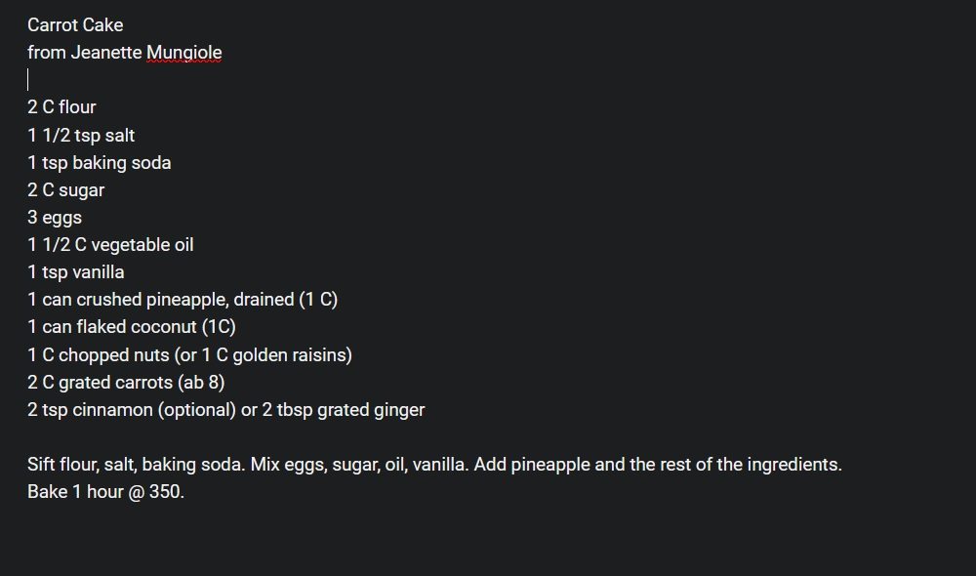Place cursor in the vegetable oil line
The width and height of the screenshot is (976, 576).
(x=110, y=245)
